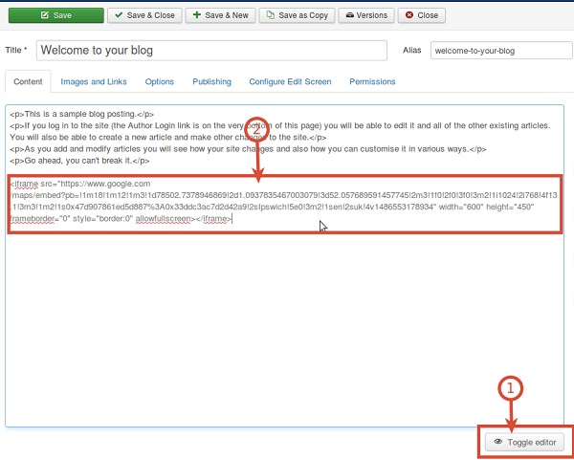Open Configure Edit Screen tab
The width and height of the screenshot is (574, 460).
click(x=290, y=81)
